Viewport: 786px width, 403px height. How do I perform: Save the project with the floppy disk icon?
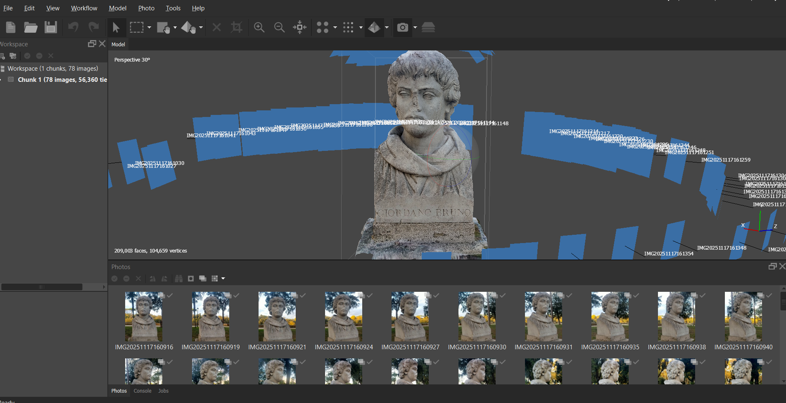pyautogui.click(x=50, y=27)
